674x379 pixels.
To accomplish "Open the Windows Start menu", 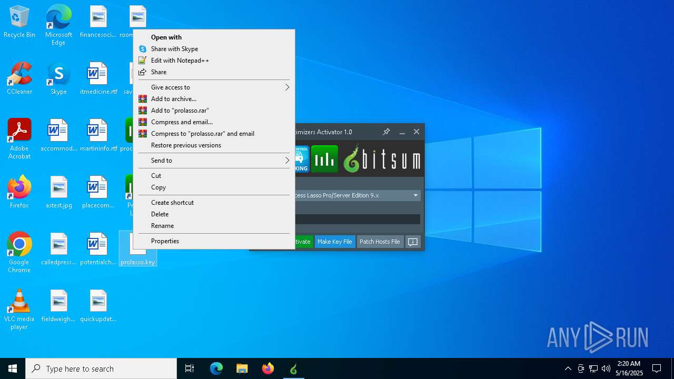I will coord(13,368).
